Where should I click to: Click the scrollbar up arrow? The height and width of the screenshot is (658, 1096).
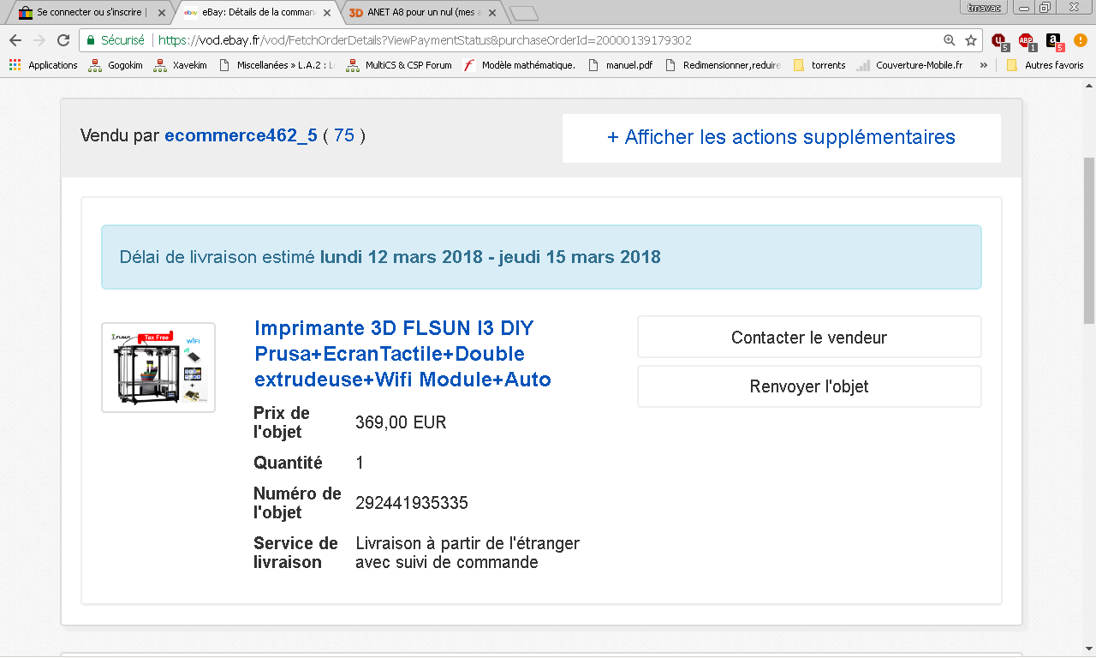point(1088,86)
